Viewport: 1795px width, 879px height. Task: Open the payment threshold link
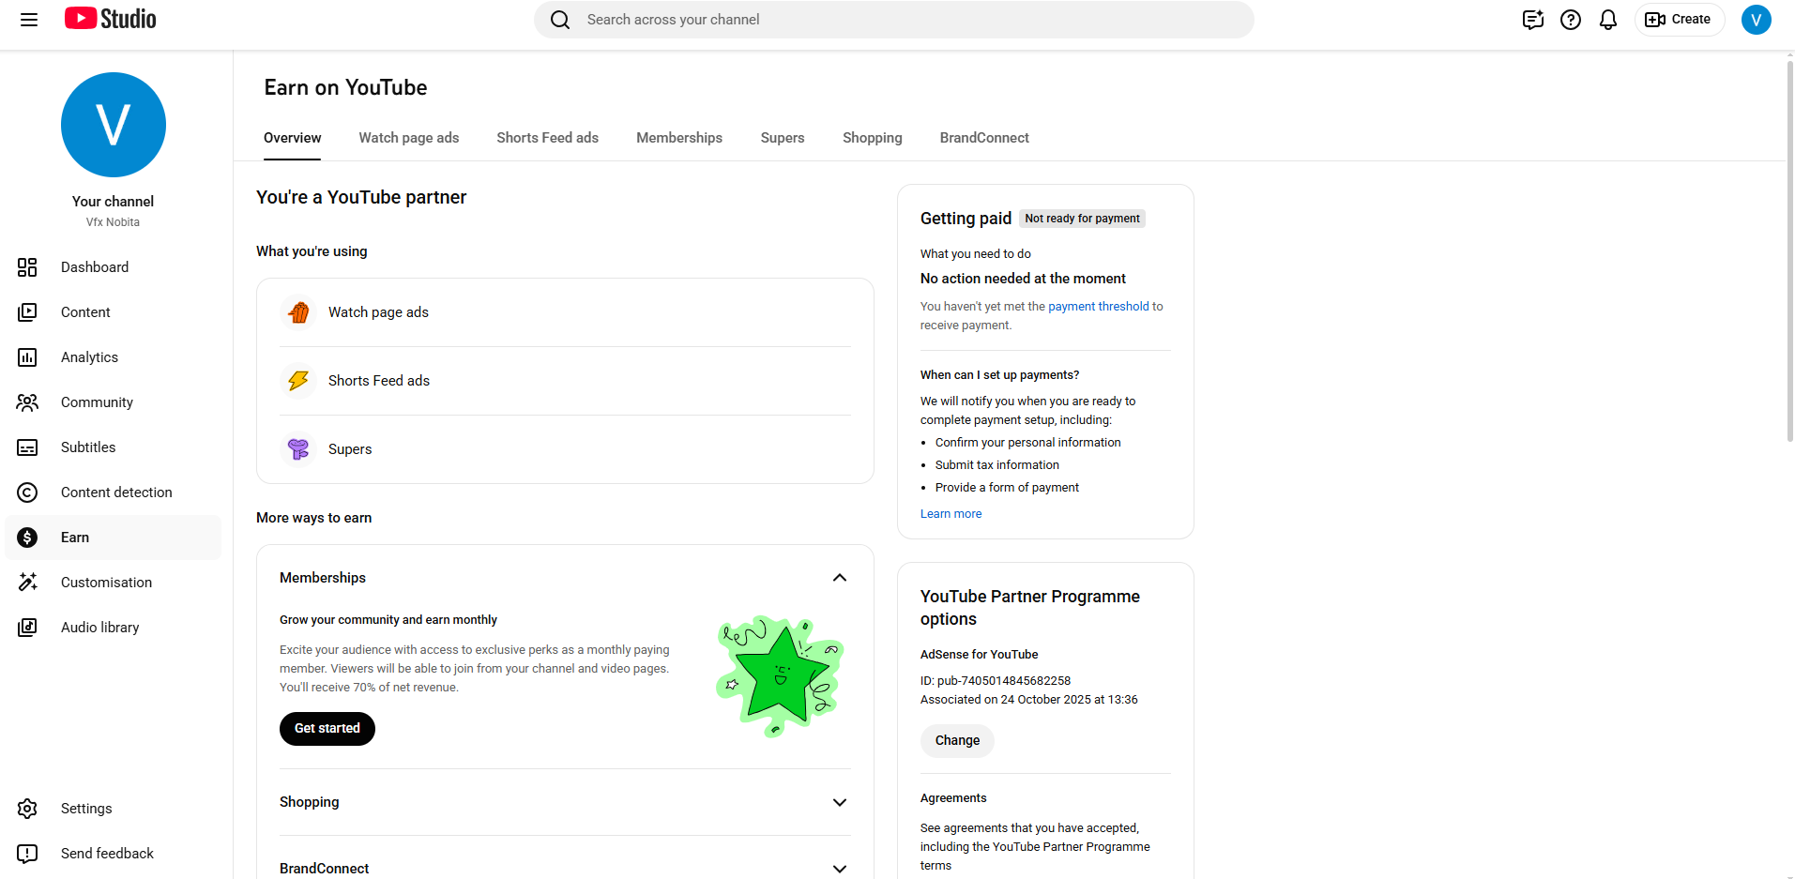1098,307
